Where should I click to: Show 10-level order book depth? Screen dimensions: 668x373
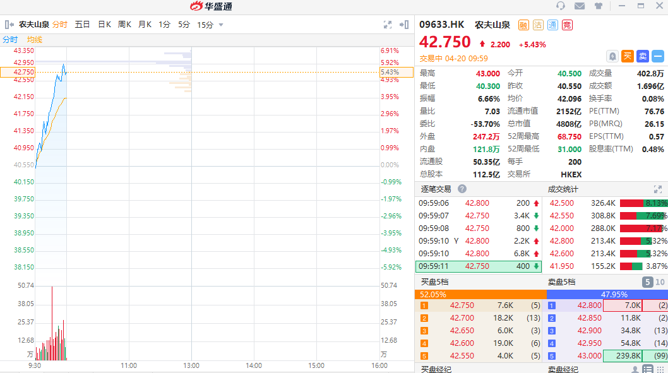[x=660, y=282]
